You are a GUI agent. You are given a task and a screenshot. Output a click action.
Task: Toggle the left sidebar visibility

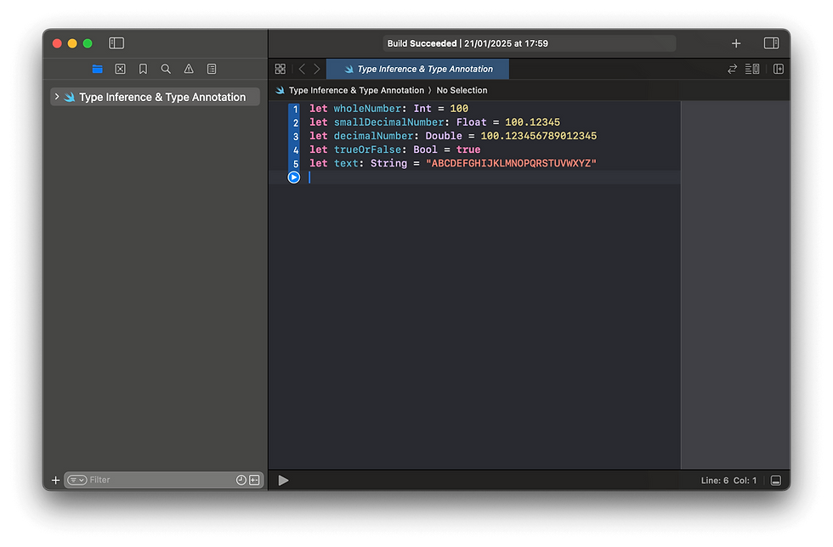[116, 42]
